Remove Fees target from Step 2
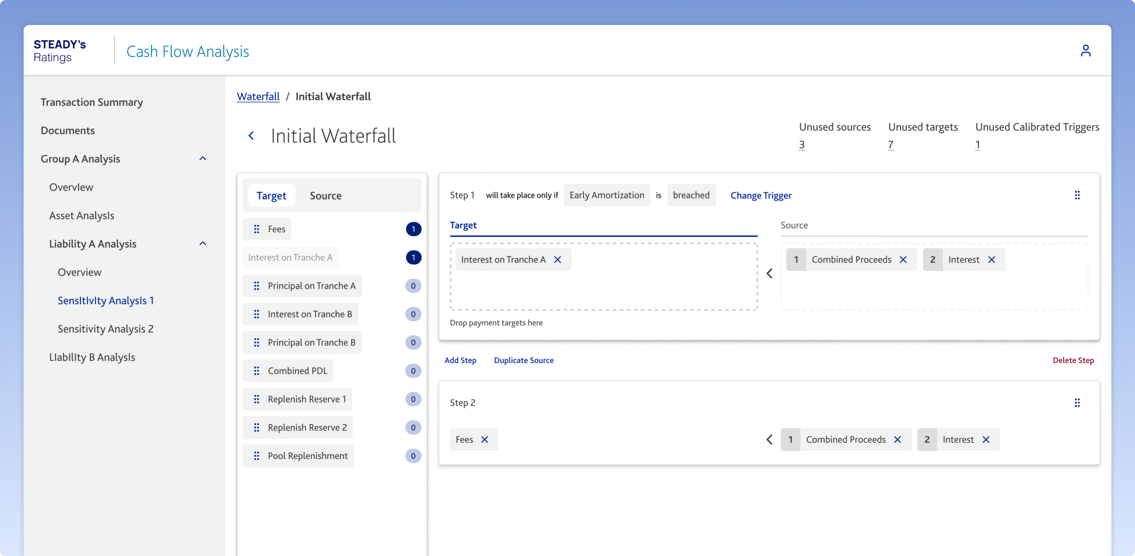This screenshot has width=1135, height=556. tap(484, 440)
